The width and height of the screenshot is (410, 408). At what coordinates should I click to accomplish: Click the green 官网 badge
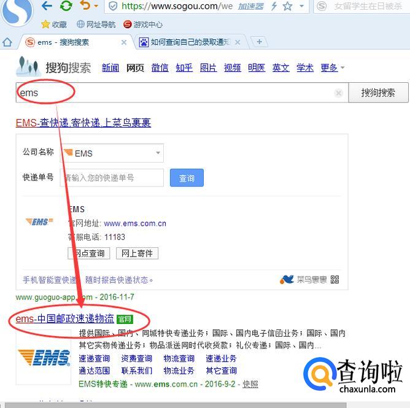click(x=125, y=319)
